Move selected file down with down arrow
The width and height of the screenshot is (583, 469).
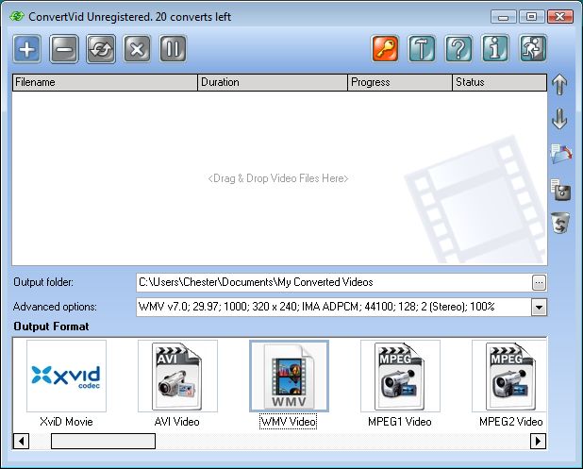(x=559, y=120)
